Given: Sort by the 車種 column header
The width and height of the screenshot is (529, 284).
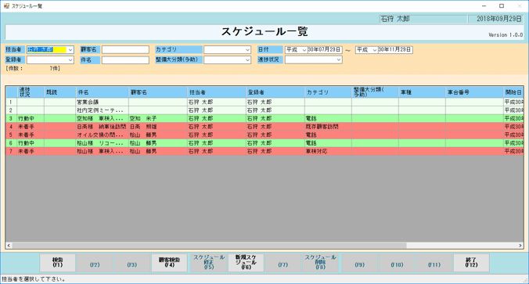Looking at the screenshot, I should 422,92.
